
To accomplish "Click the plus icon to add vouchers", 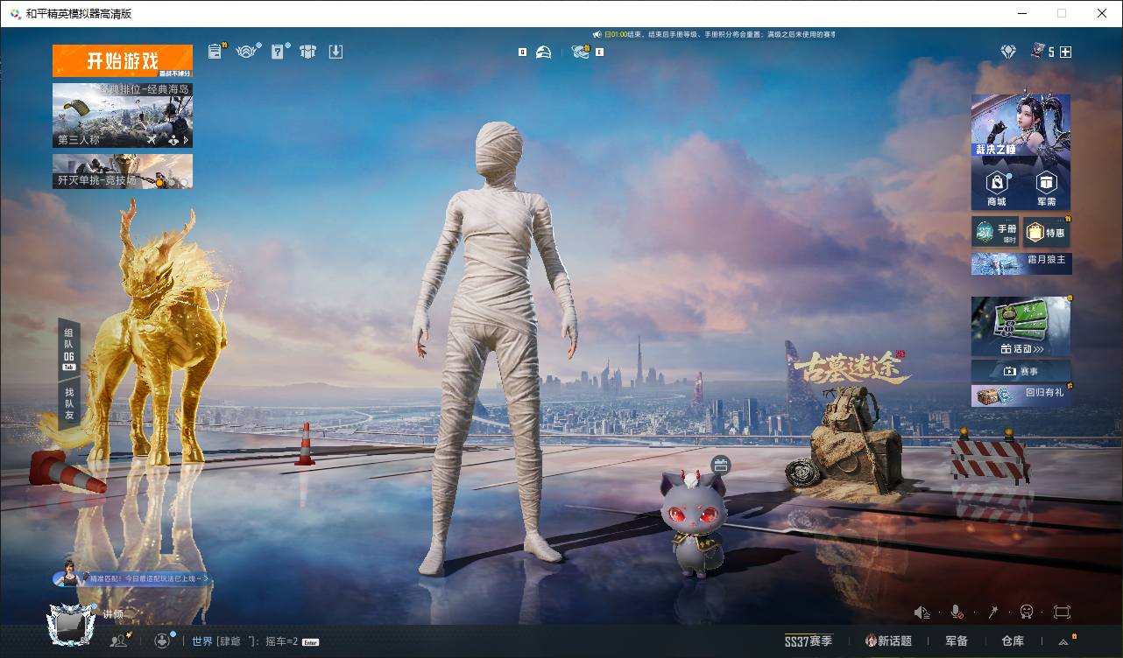I will coord(1065,52).
